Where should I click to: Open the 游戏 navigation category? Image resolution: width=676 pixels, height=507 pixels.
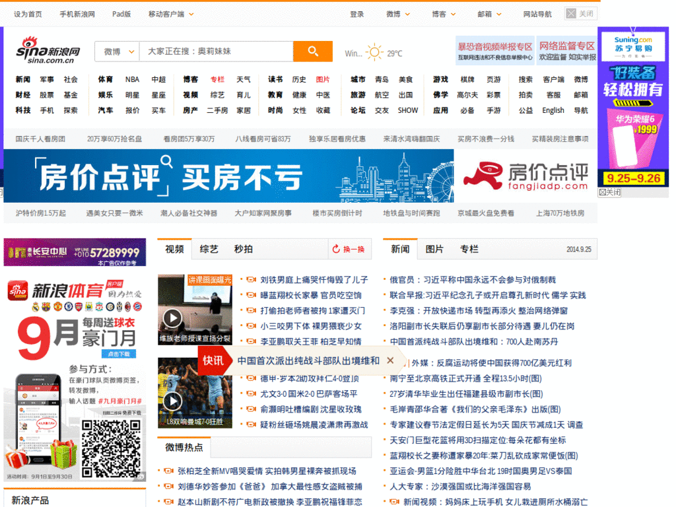pos(440,79)
